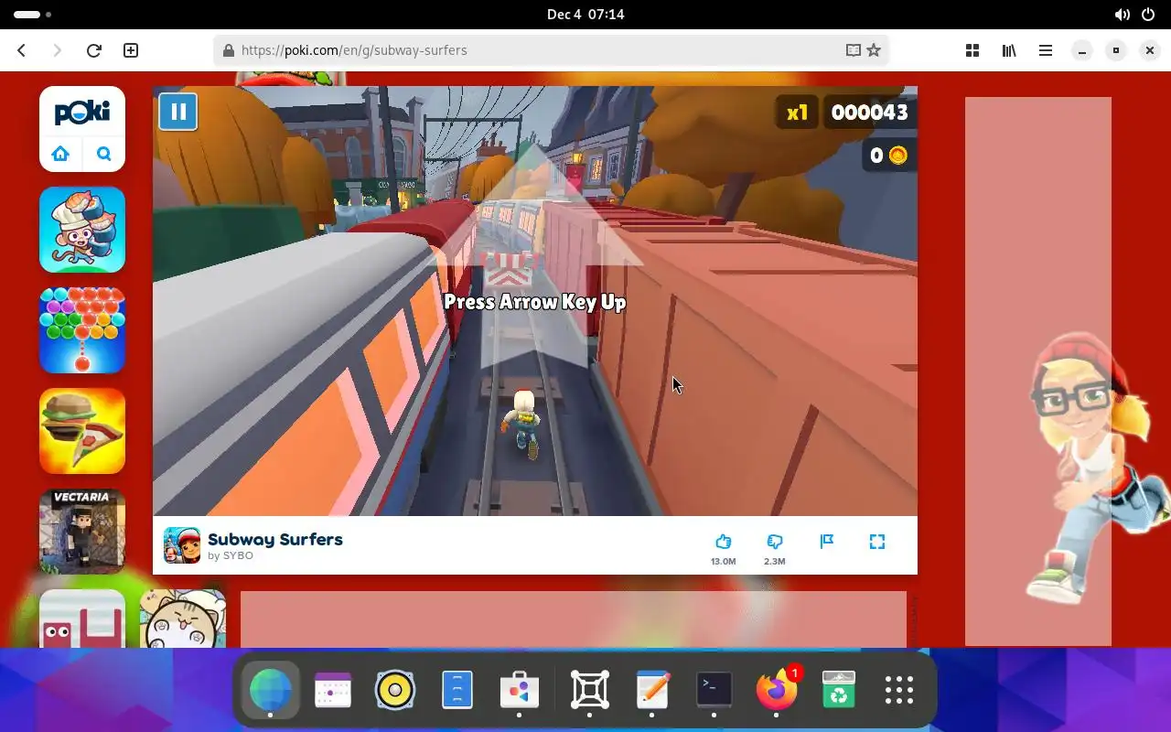Open the sushi monkey chef game thumbnail
Viewport: 1171px width, 732px height.
click(82, 230)
